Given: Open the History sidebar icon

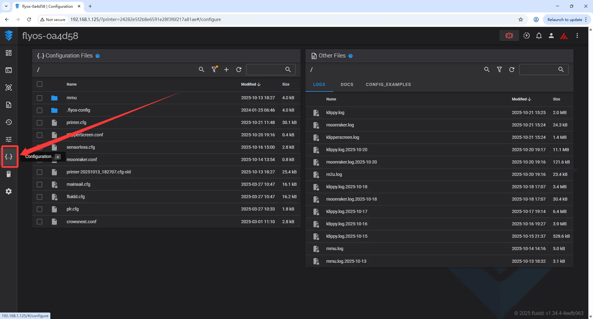Looking at the screenshot, I should pos(9,122).
